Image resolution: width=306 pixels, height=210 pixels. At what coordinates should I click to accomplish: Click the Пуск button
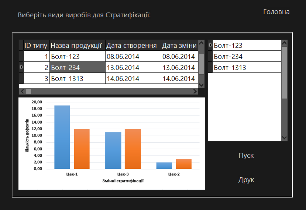coord(246,156)
